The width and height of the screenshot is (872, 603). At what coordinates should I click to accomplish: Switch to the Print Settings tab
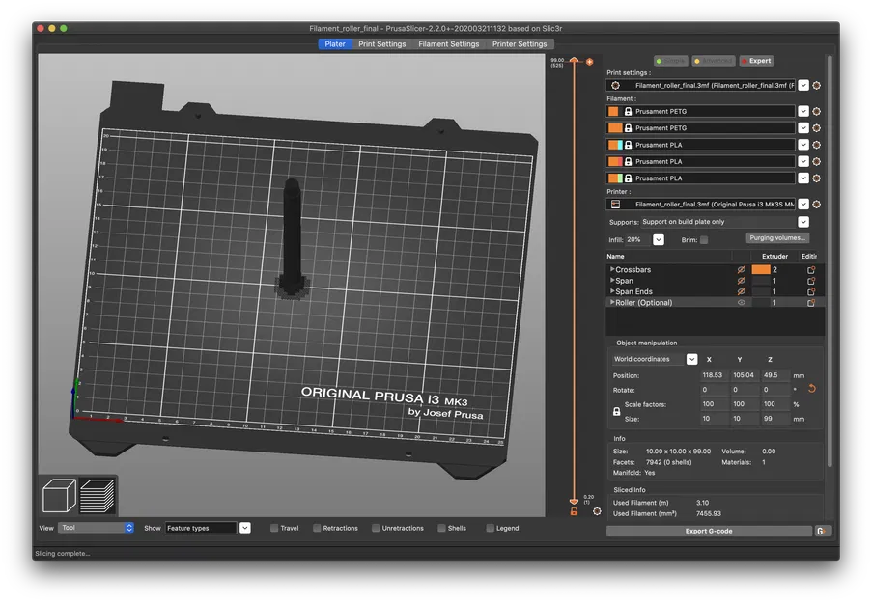tap(381, 44)
